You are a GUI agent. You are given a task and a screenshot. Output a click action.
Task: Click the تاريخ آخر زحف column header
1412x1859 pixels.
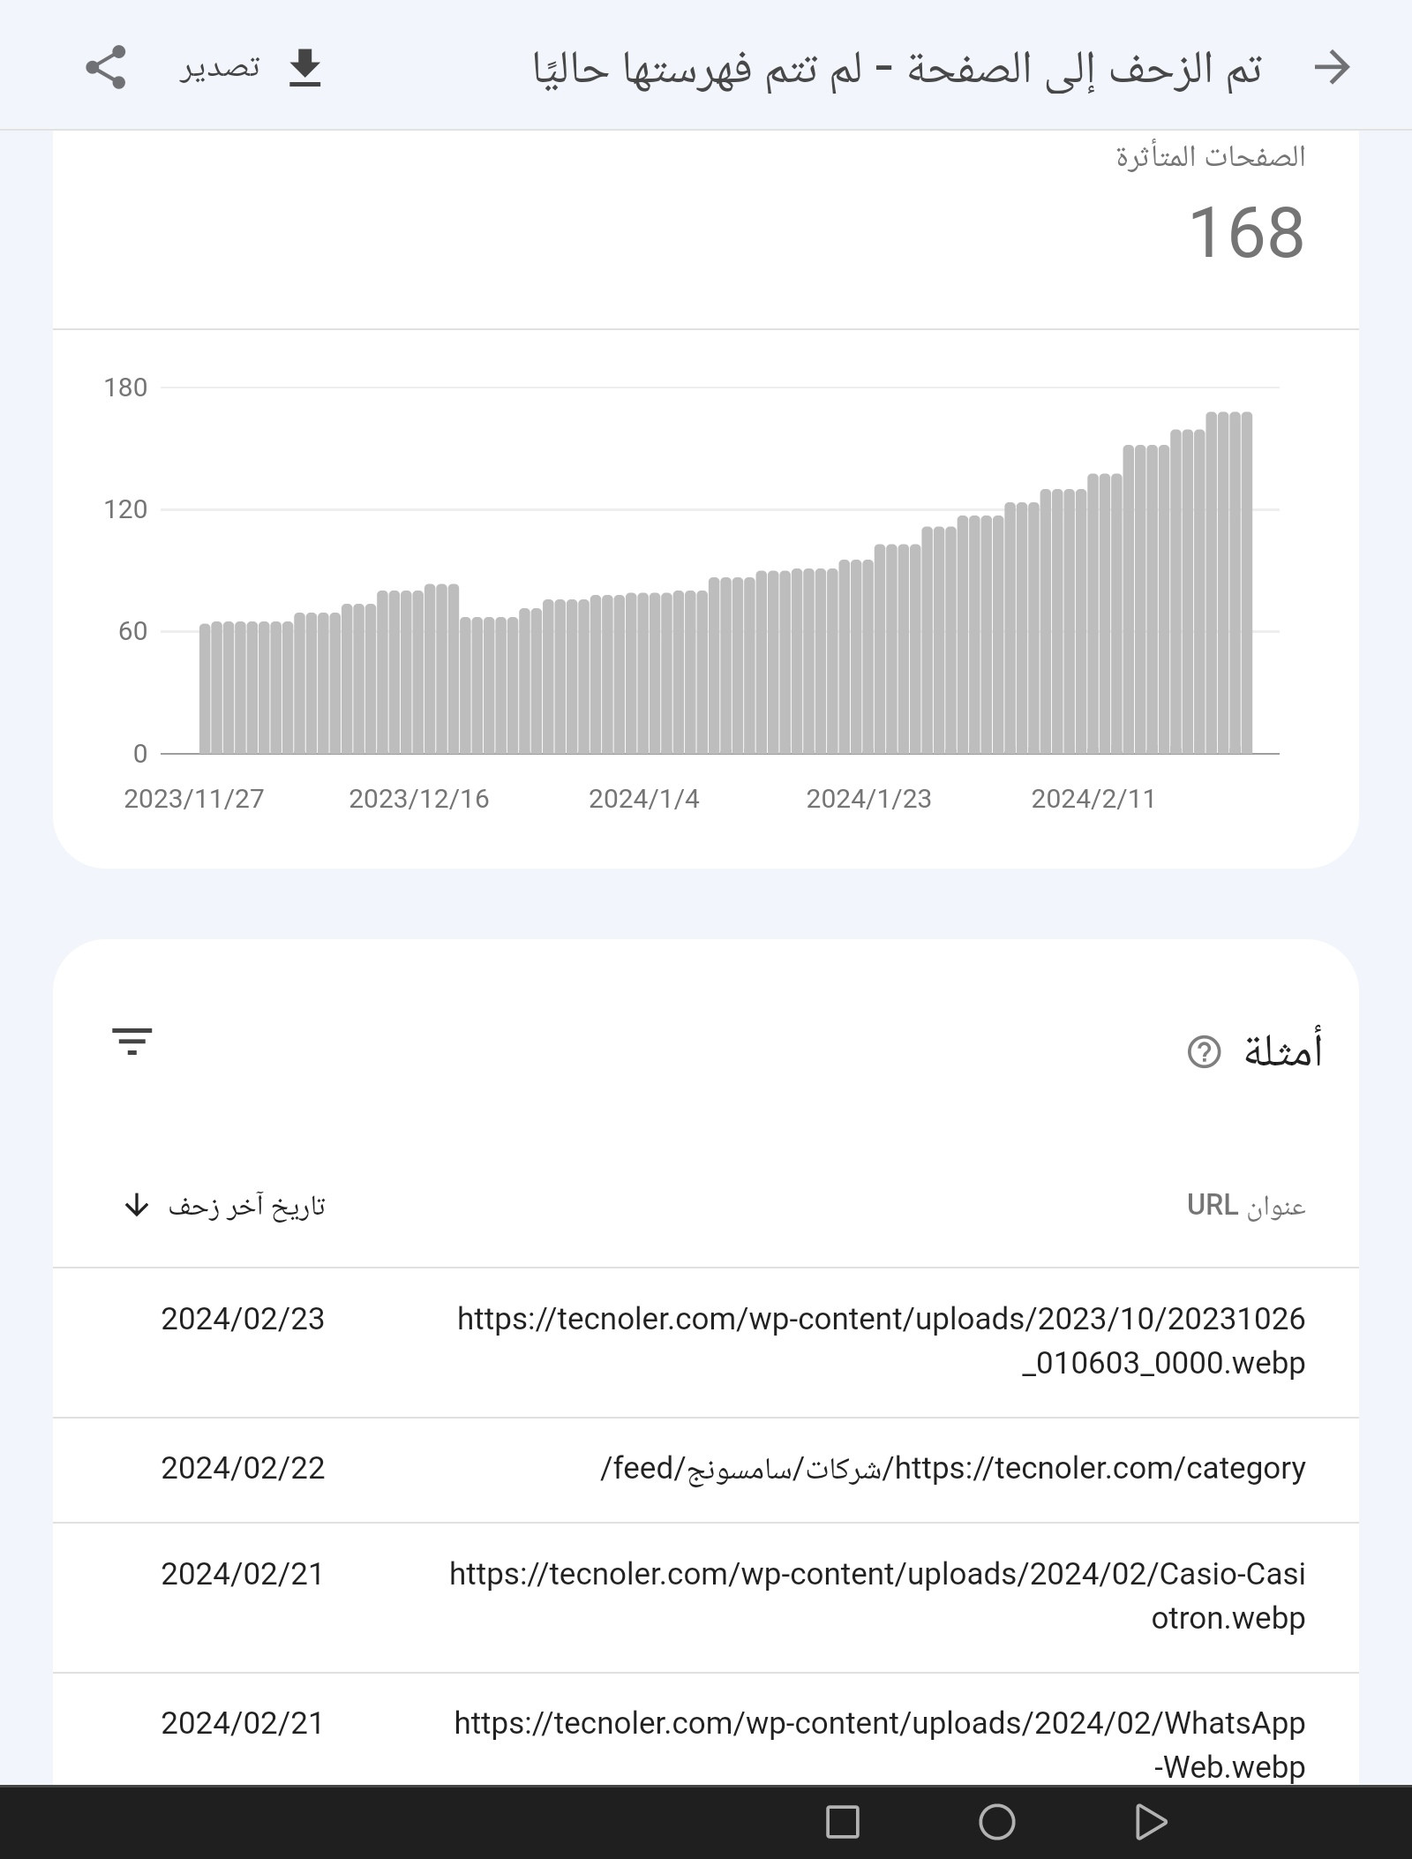247,1206
